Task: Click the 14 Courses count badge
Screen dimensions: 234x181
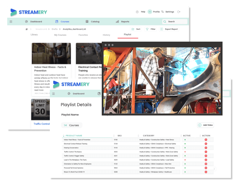Action: click(x=72, y=125)
